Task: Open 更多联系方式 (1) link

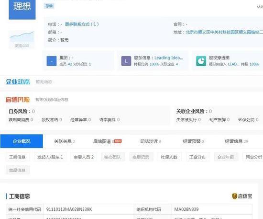Action: 82,24
